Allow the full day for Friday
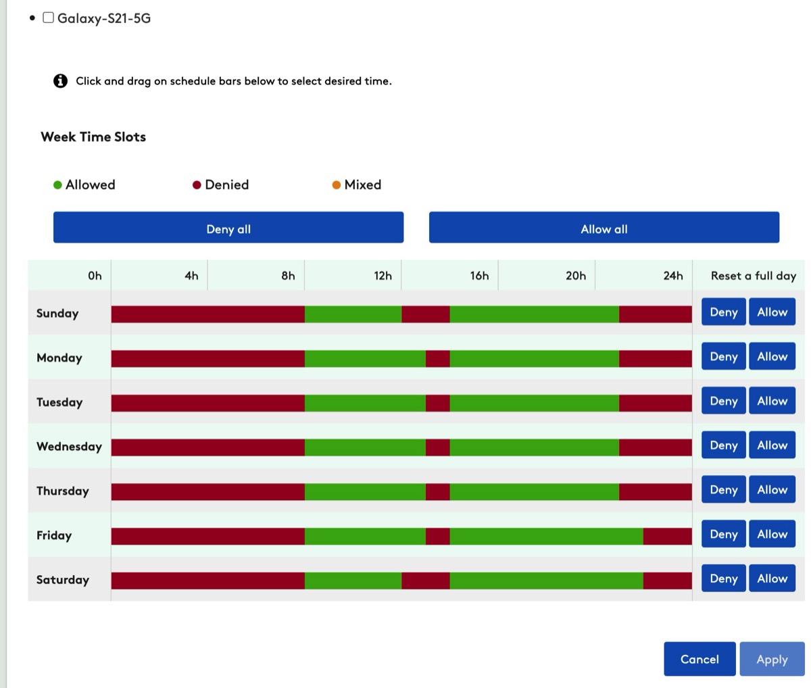The image size is (811, 688). [772, 534]
